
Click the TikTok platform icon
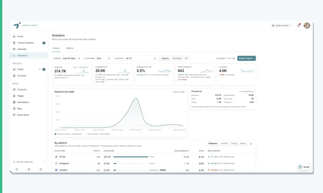(x=56, y=157)
